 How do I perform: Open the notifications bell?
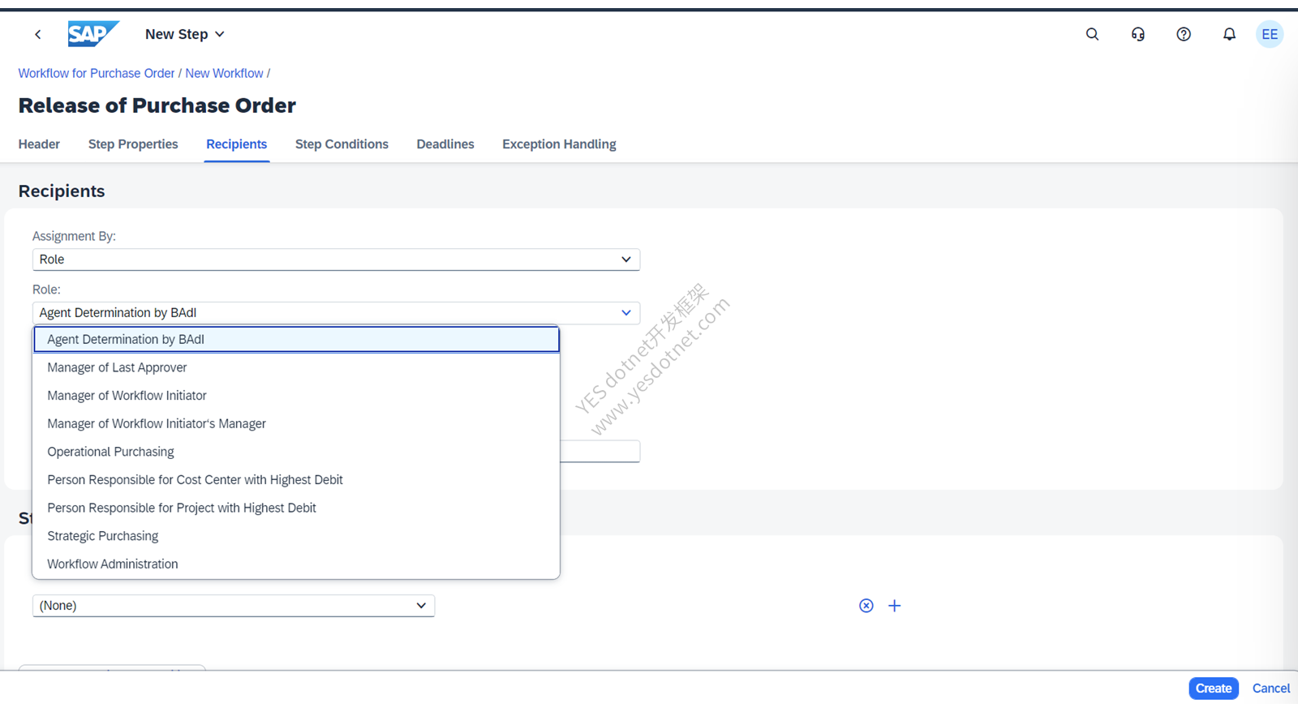(1229, 34)
